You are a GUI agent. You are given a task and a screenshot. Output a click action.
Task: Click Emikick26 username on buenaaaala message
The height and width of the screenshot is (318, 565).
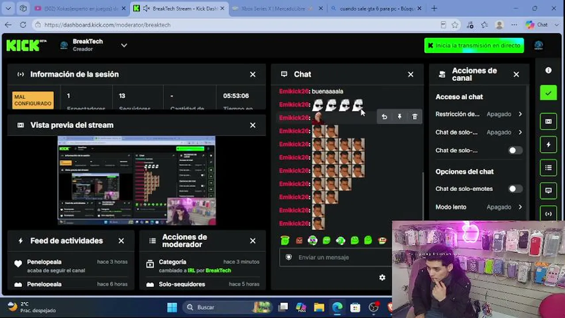point(294,91)
